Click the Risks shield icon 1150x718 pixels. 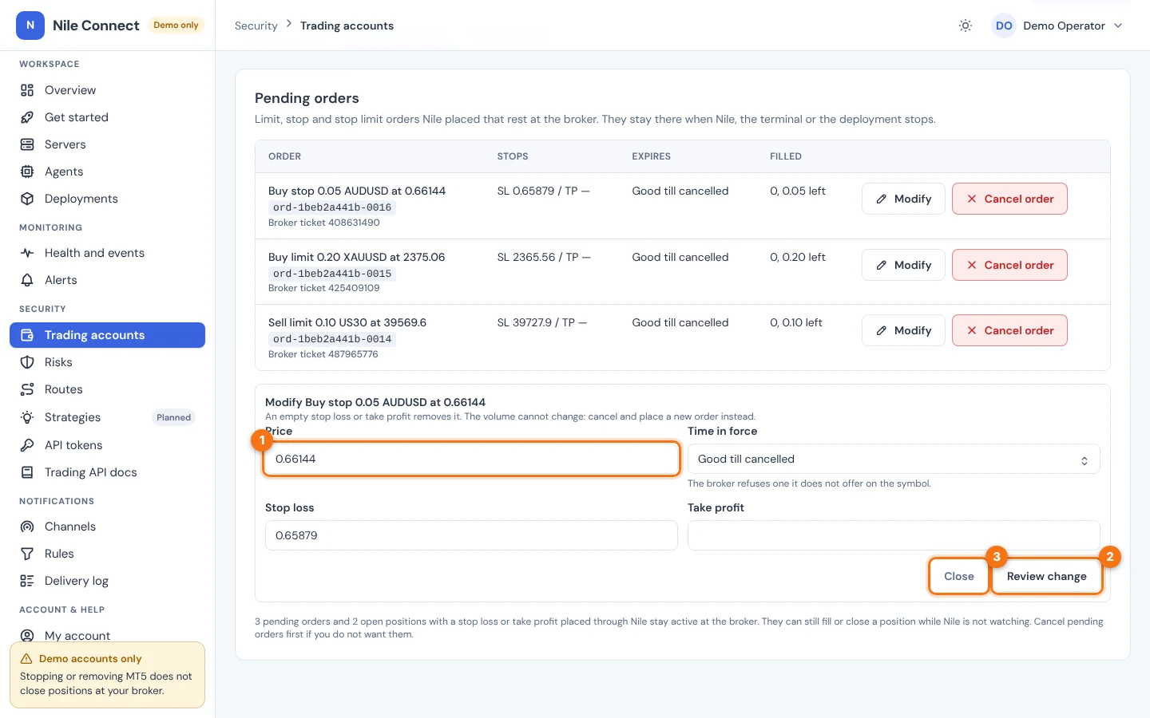27,362
